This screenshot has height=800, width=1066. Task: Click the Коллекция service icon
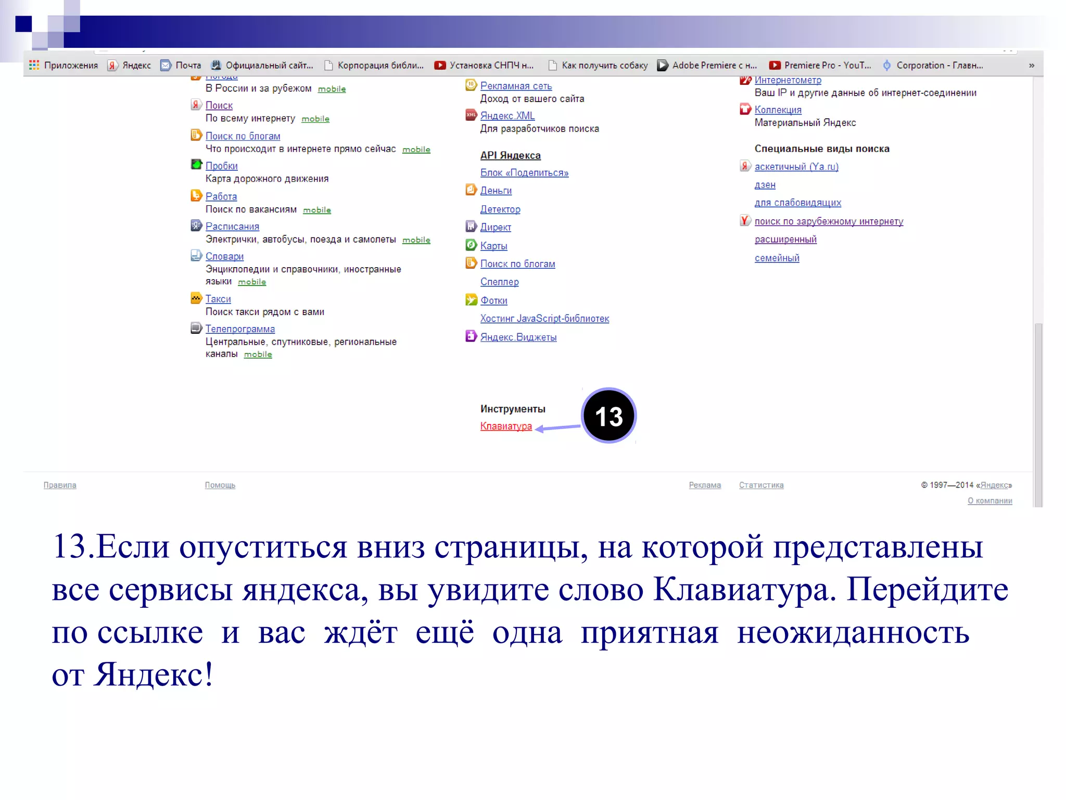click(x=745, y=109)
